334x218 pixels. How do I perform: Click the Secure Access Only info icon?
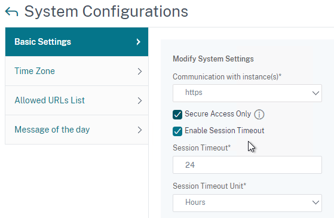259,115
